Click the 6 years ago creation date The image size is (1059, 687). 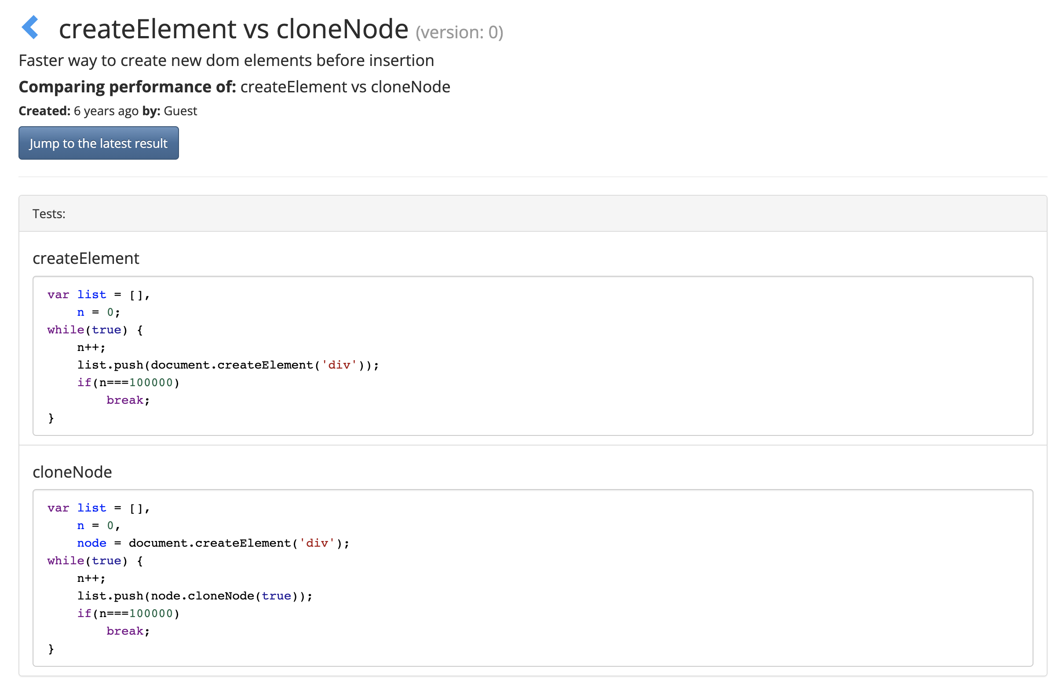tap(106, 111)
